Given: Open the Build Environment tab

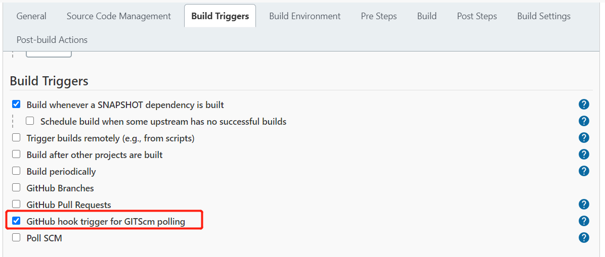Looking at the screenshot, I should pos(305,16).
